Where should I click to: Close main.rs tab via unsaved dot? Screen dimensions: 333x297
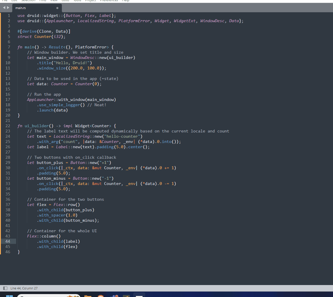[57, 8]
